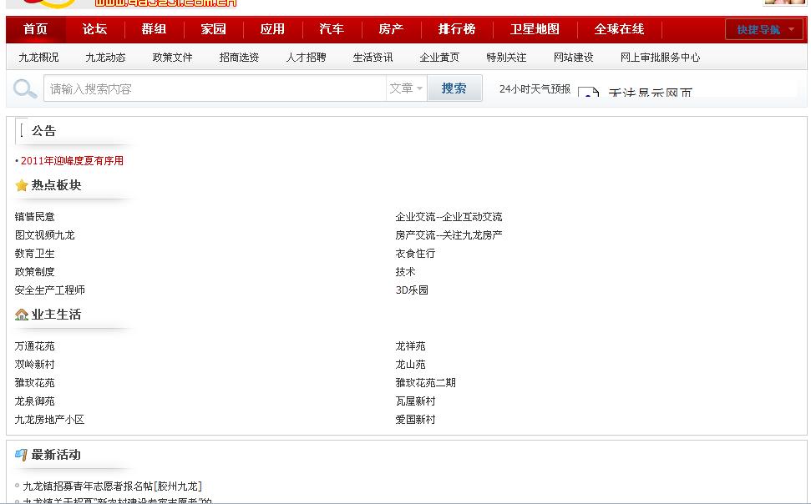Open the 卫星地图 menu item
811x504 pixels.
(535, 29)
